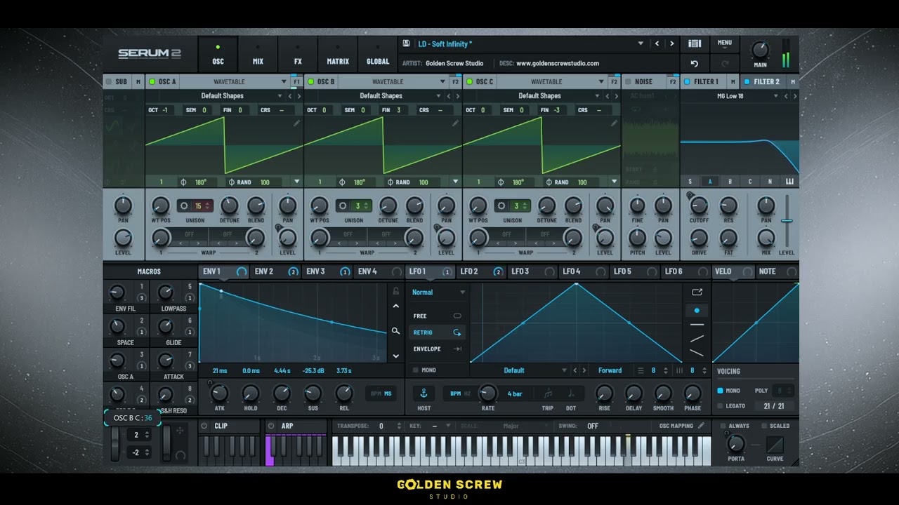The image size is (899, 505).
Task: Open the MATRIX tab
Action: click(x=337, y=54)
